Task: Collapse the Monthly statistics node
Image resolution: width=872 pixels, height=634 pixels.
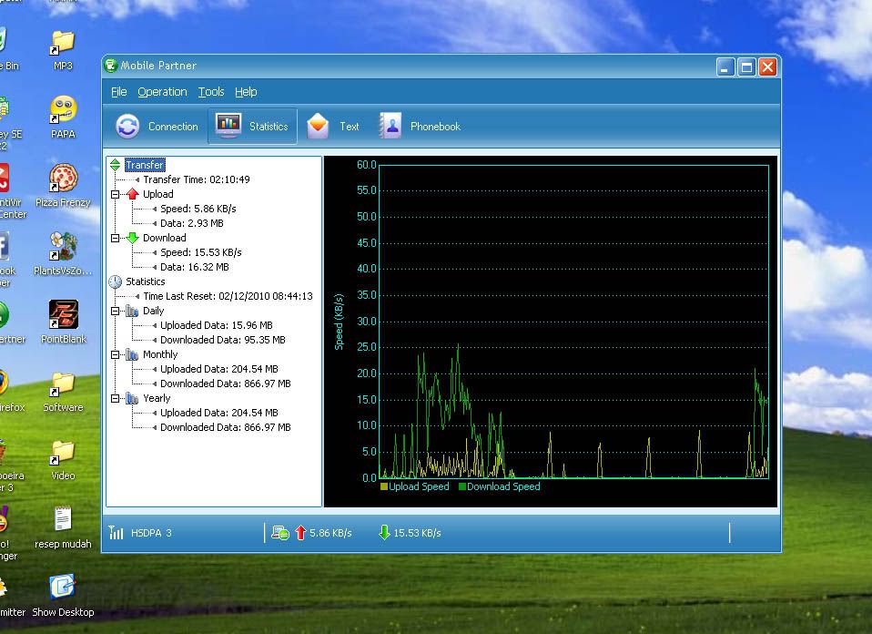Action: 115,354
